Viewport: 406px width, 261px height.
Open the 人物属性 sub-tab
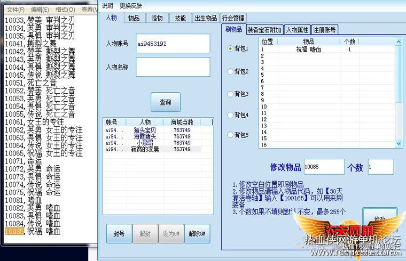297,30
